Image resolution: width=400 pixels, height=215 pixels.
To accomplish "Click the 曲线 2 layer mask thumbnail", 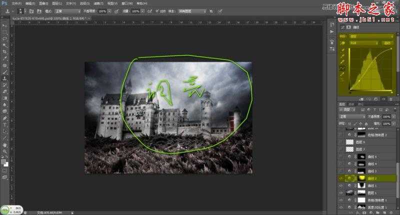I will (361, 178).
